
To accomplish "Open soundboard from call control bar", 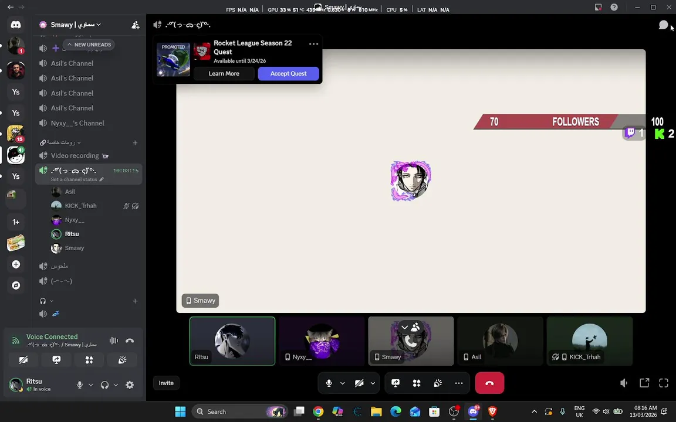I will [x=438, y=383].
